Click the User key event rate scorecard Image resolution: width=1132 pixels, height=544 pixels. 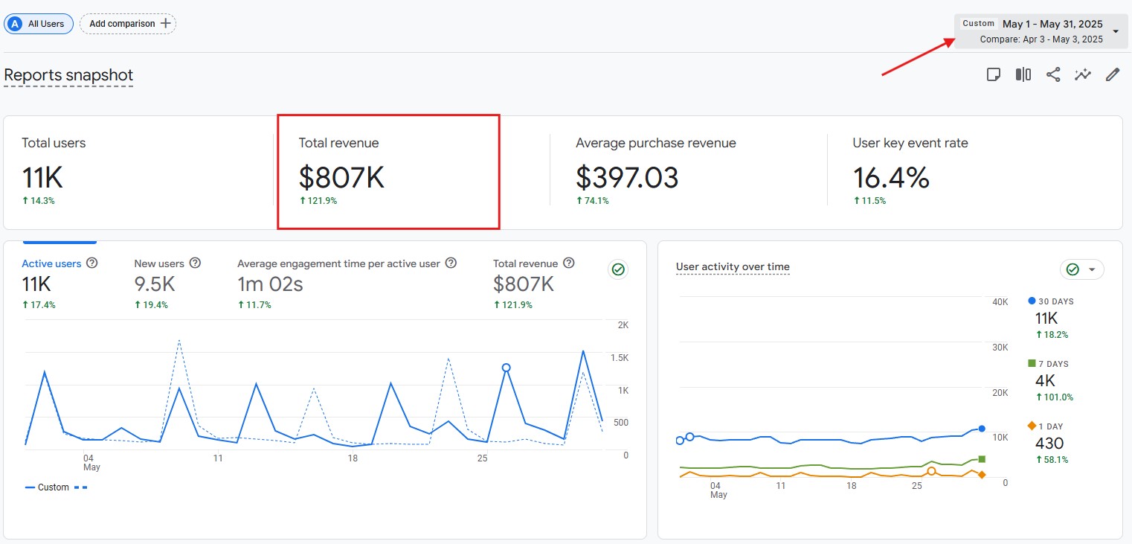tap(974, 173)
